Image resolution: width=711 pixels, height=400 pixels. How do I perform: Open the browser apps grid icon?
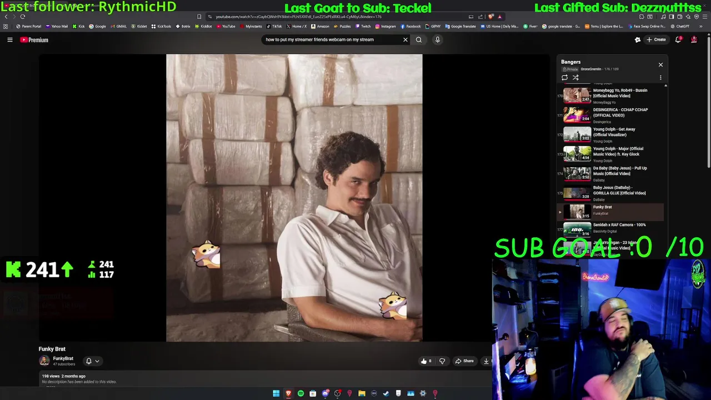[x=6, y=26]
